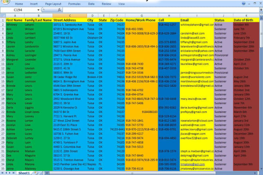Select the 'Zip Code' header cell
Image resolution: width=263 pixels, height=175 pixels.
[x=117, y=20]
